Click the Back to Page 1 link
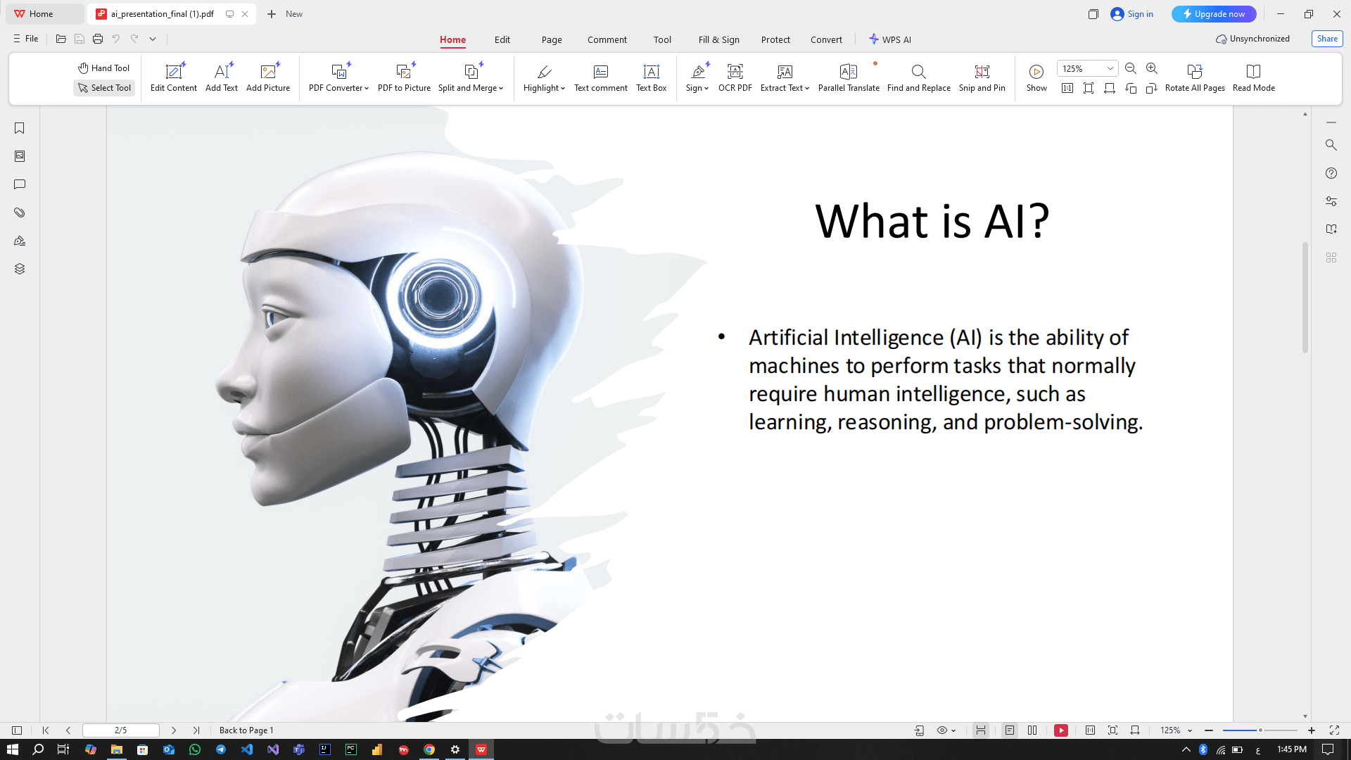Screen dimensions: 1351x760 pyautogui.click(x=246, y=730)
